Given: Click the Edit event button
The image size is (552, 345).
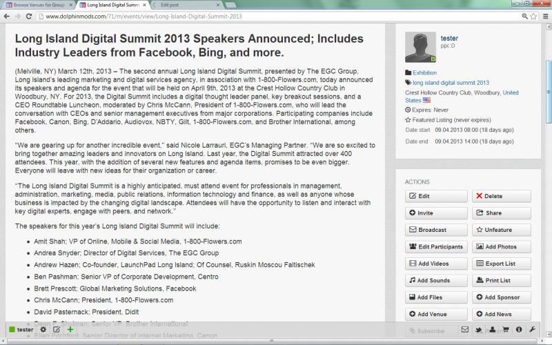Looking at the screenshot, I should click(436, 196).
